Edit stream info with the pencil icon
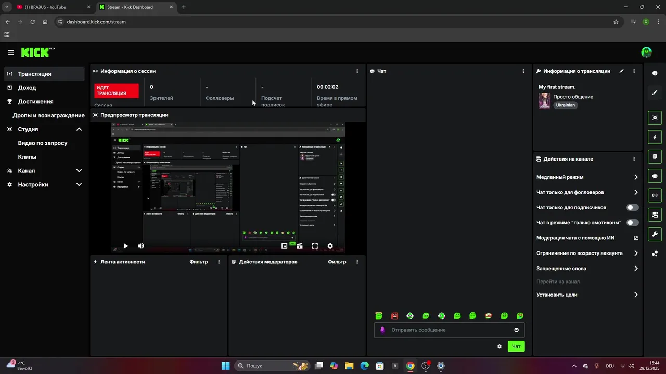The image size is (666, 374). point(621,71)
